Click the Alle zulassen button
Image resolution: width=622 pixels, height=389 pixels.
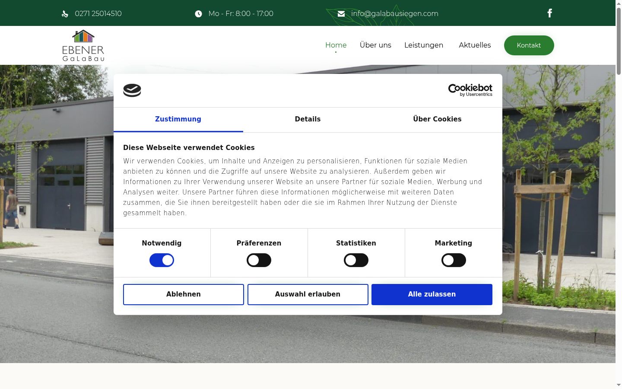(432, 294)
